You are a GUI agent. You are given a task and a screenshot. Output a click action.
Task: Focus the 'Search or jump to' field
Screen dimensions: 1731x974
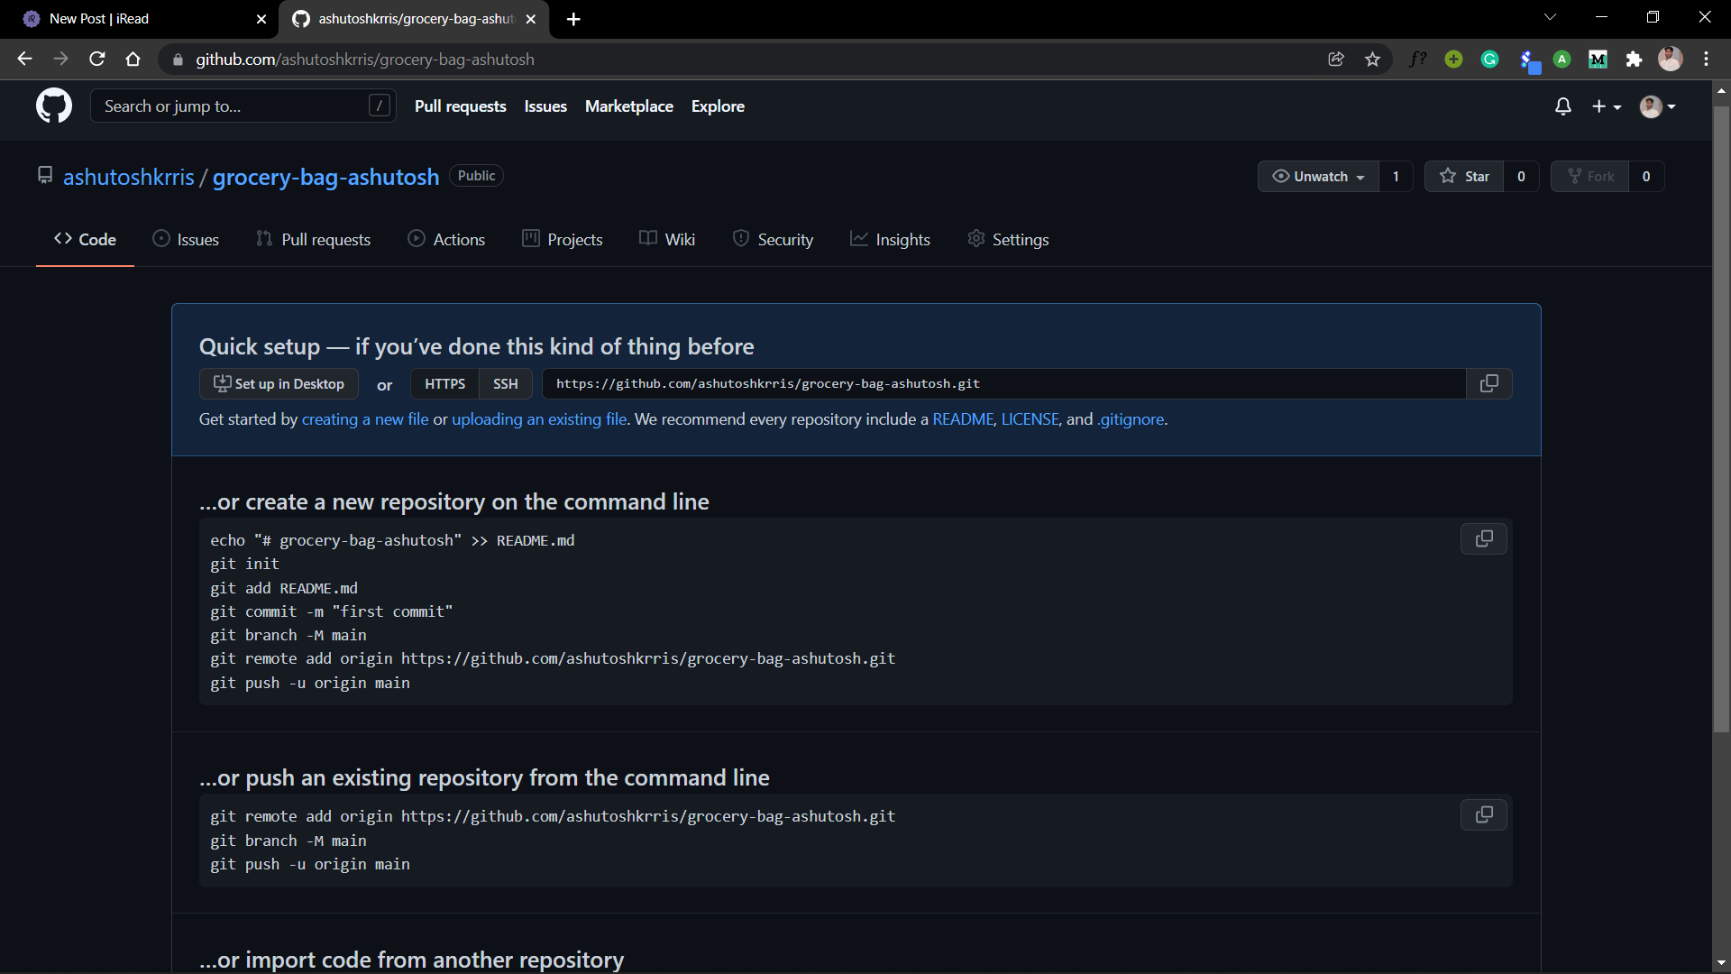point(234,106)
